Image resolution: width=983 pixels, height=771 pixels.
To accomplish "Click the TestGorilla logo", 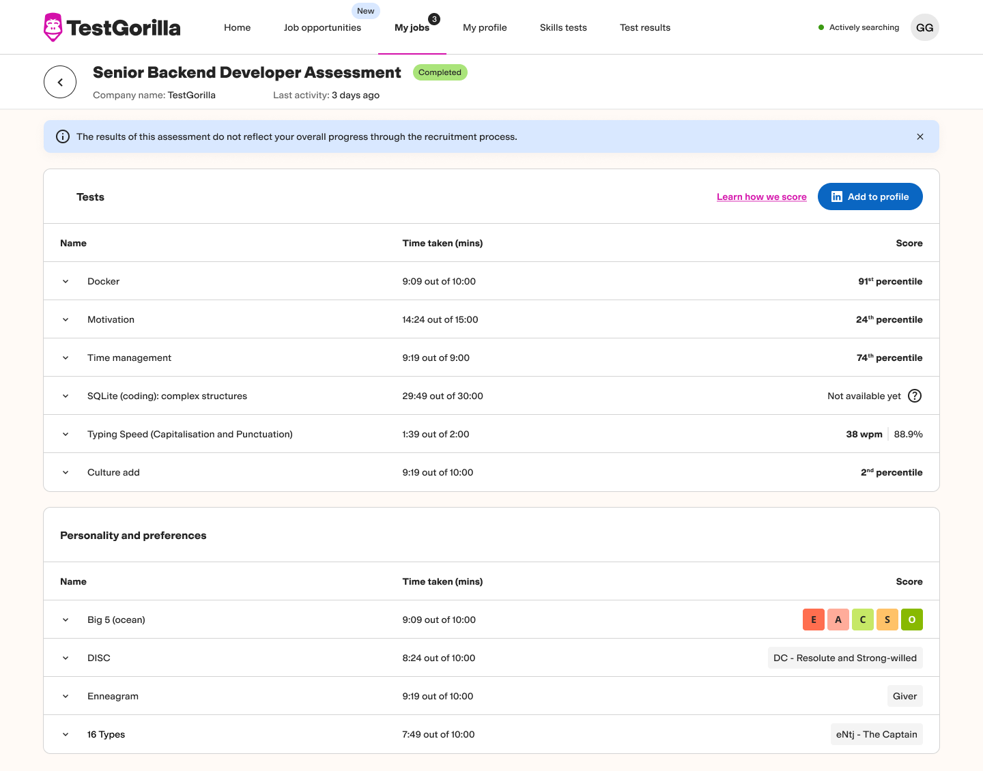I will (112, 27).
